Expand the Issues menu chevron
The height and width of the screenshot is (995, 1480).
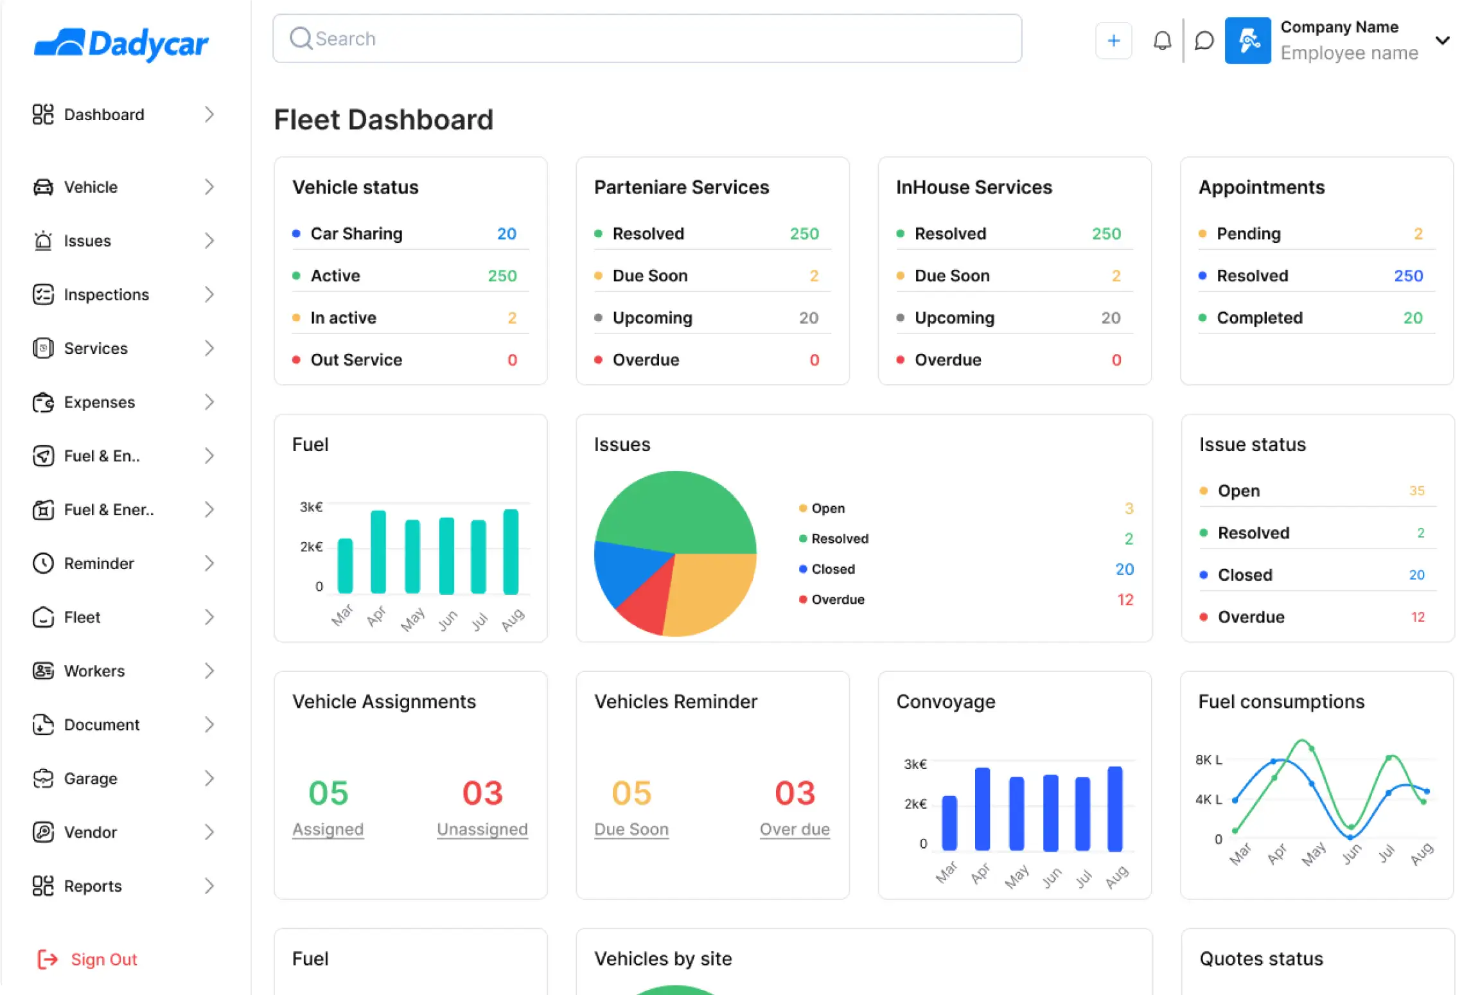point(209,241)
